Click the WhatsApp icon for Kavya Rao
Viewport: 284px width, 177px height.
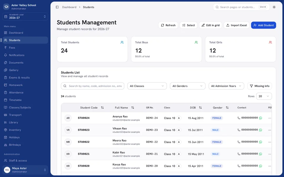coord(260,166)
